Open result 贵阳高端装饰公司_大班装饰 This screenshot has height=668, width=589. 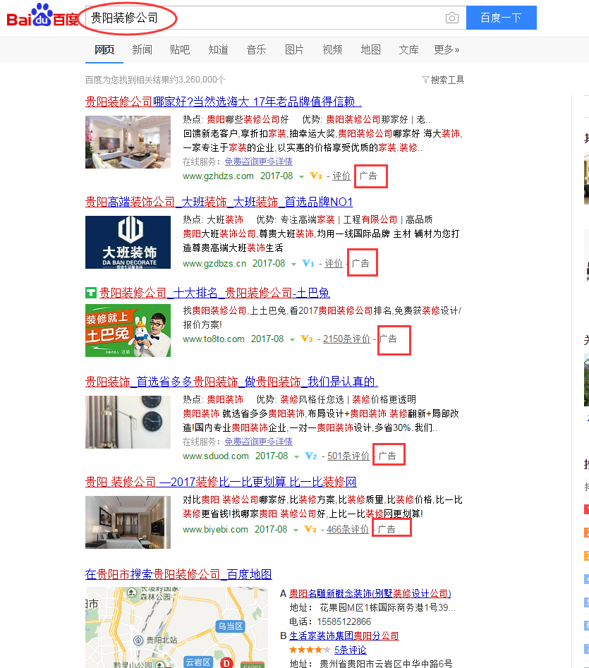(219, 202)
